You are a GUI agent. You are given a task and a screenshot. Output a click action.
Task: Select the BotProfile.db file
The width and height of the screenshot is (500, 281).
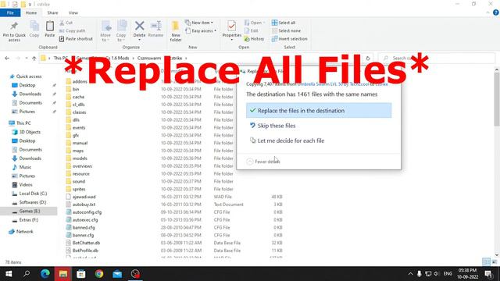click(85, 251)
